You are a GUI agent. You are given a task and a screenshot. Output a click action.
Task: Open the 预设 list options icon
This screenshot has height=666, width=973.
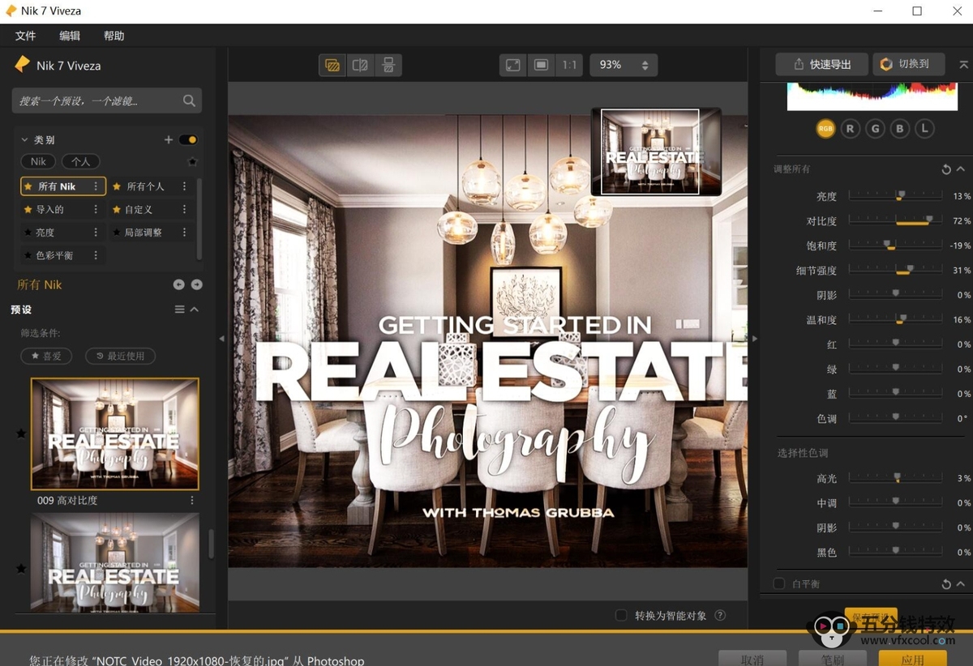pyautogui.click(x=180, y=310)
